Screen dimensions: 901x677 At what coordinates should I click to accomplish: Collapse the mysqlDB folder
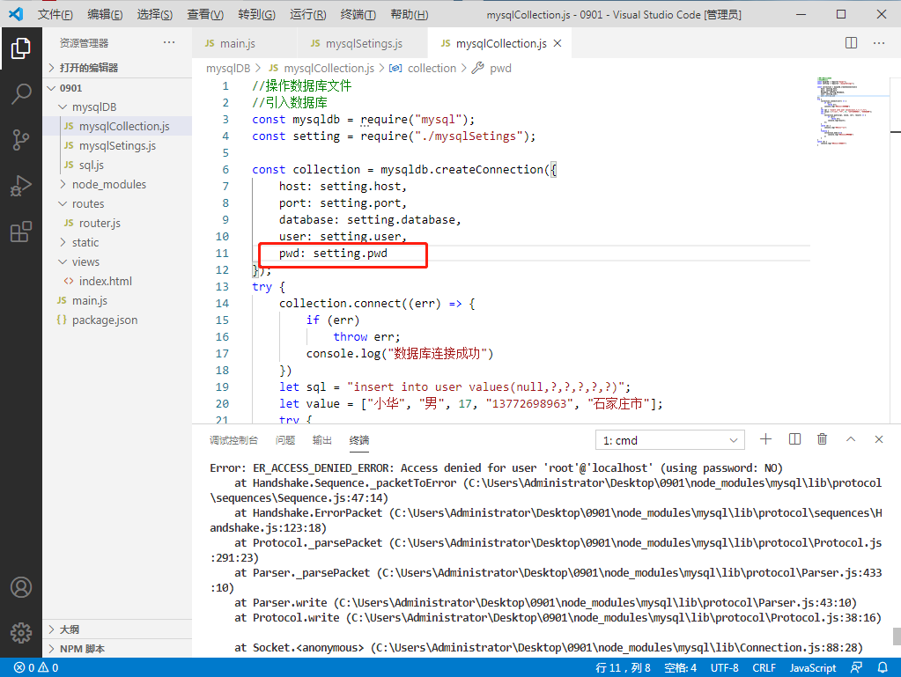(117, 107)
